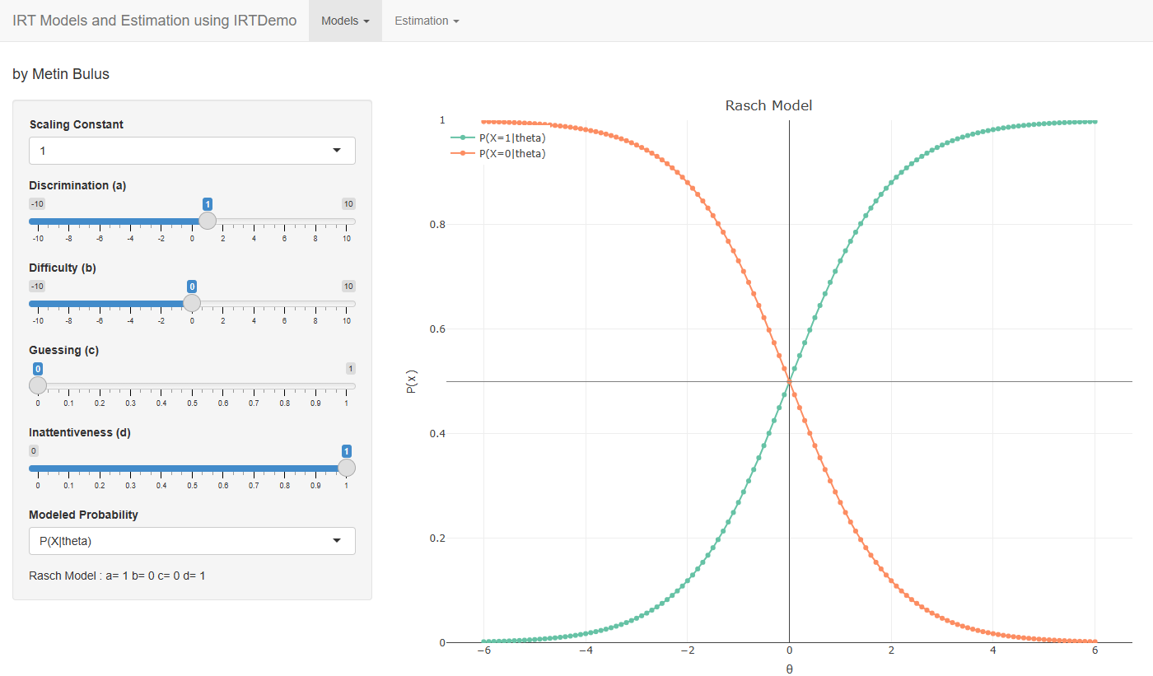Click the Inattentiveness (d) label
Image resolution: width=1153 pixels, height=676 pixels.
[x=80, y=432]
